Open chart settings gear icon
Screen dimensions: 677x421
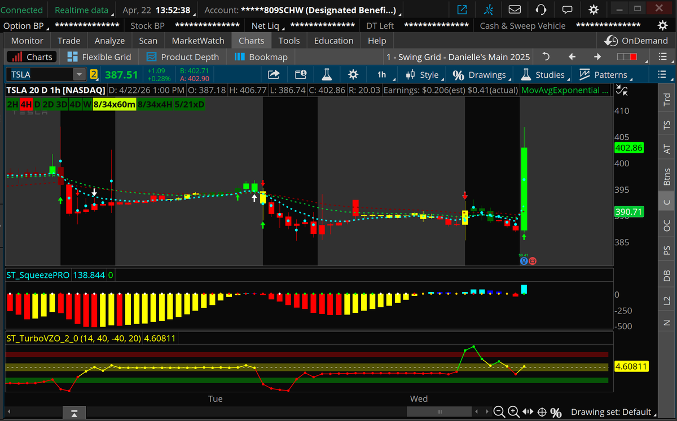click(353, 74)
